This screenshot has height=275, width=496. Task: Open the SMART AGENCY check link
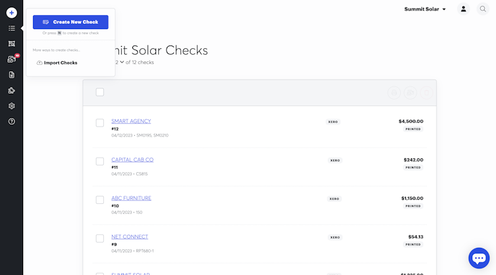[x=131, y=121]
